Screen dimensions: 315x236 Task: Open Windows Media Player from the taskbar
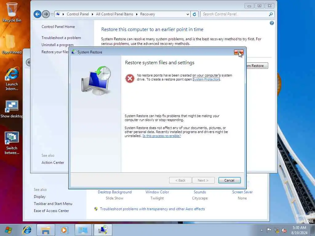(64, 230)
